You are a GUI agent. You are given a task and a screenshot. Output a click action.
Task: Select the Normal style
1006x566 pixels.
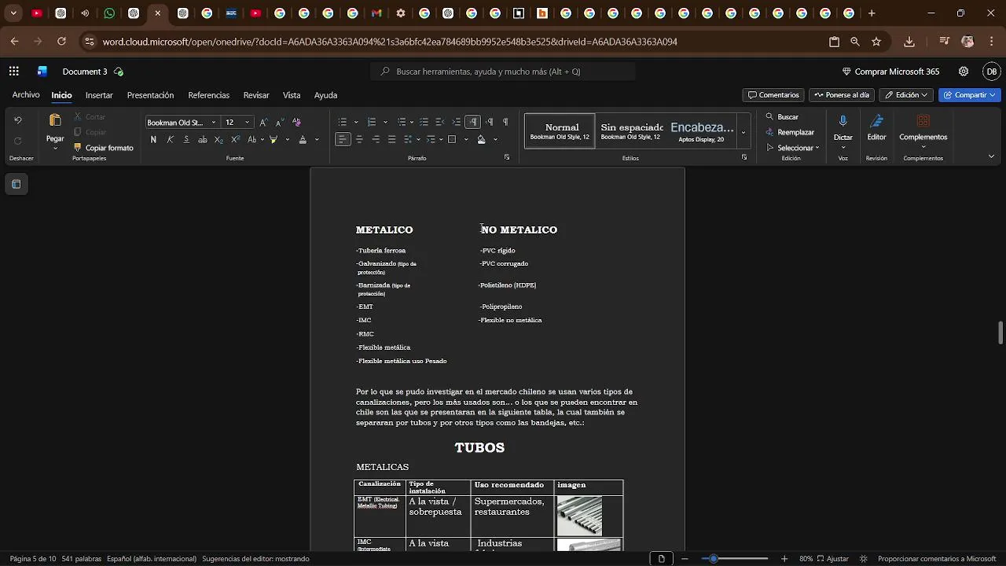click(560, 131)
